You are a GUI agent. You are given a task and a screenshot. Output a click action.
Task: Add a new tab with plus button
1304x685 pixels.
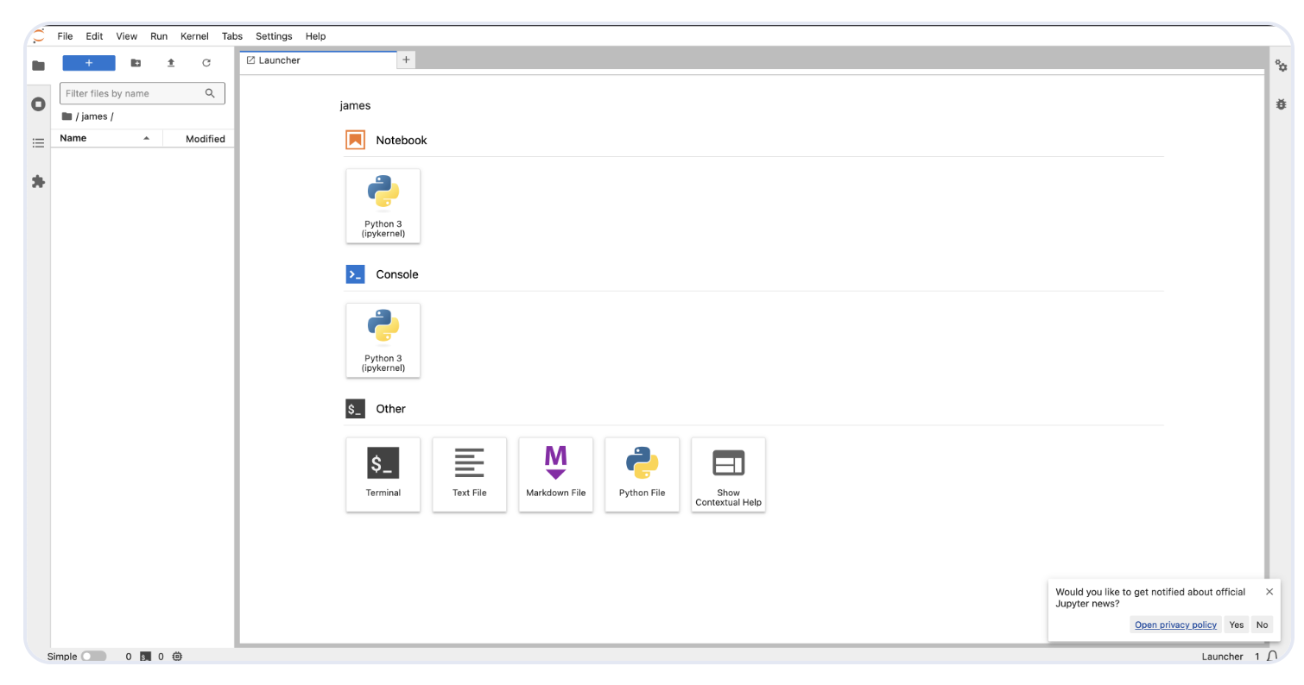[406, 60]
